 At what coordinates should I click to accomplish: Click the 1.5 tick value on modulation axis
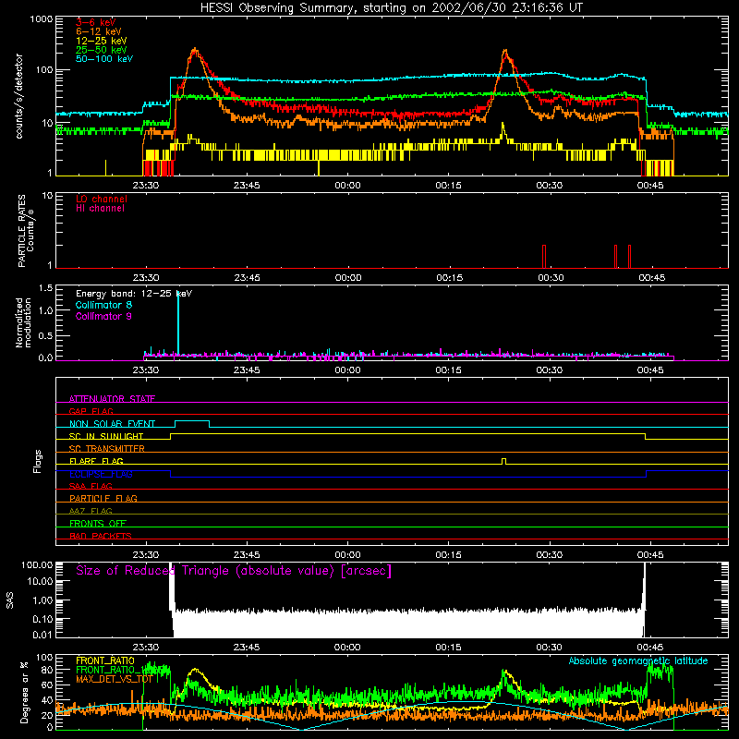(x=45, y=288)
